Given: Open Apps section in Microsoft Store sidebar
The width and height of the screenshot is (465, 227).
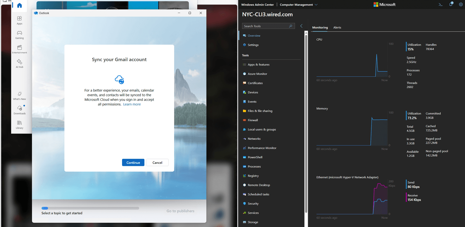Looking at the screenshot, I should point(19,20).
